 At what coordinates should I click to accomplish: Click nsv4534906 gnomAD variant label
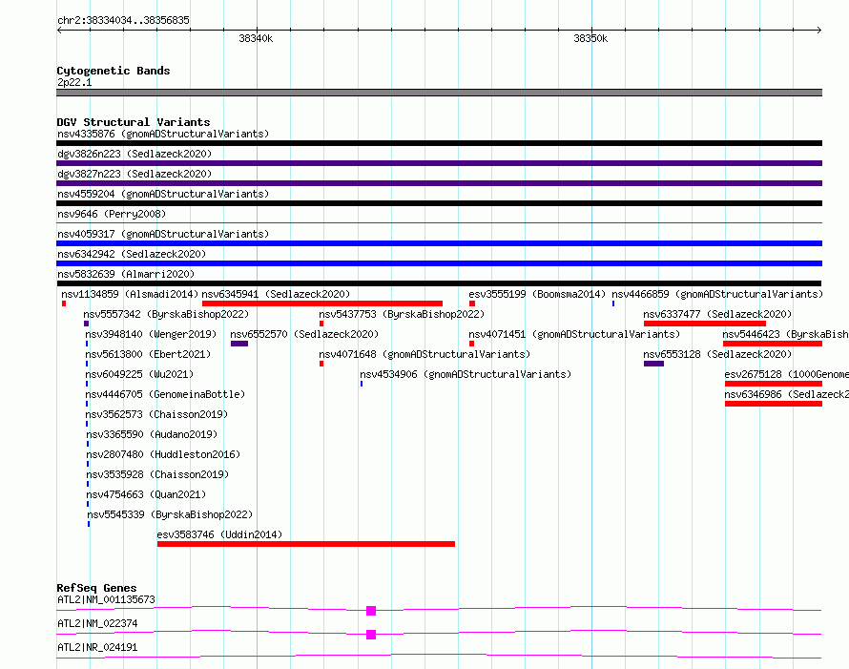[x=466, y=374]
